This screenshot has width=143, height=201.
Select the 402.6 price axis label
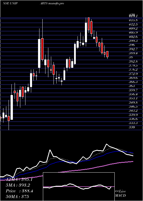[x=133, y=37]
